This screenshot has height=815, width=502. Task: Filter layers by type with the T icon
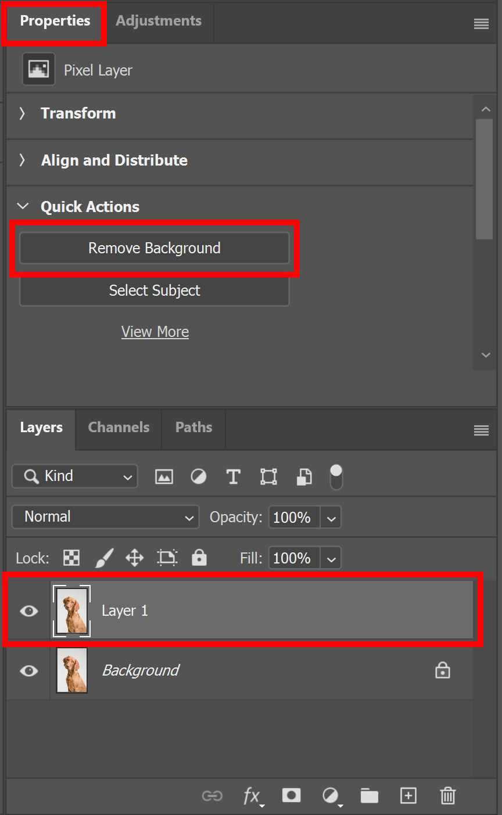234,476
